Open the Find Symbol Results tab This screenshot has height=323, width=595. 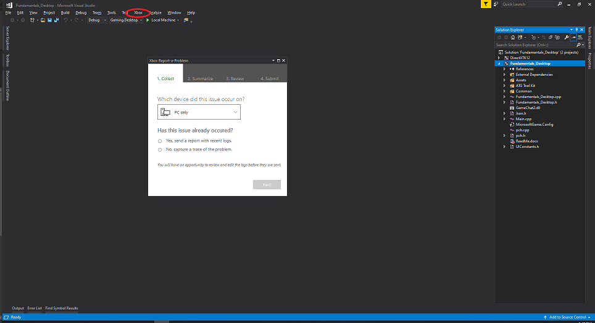click(x=62, y=308)
